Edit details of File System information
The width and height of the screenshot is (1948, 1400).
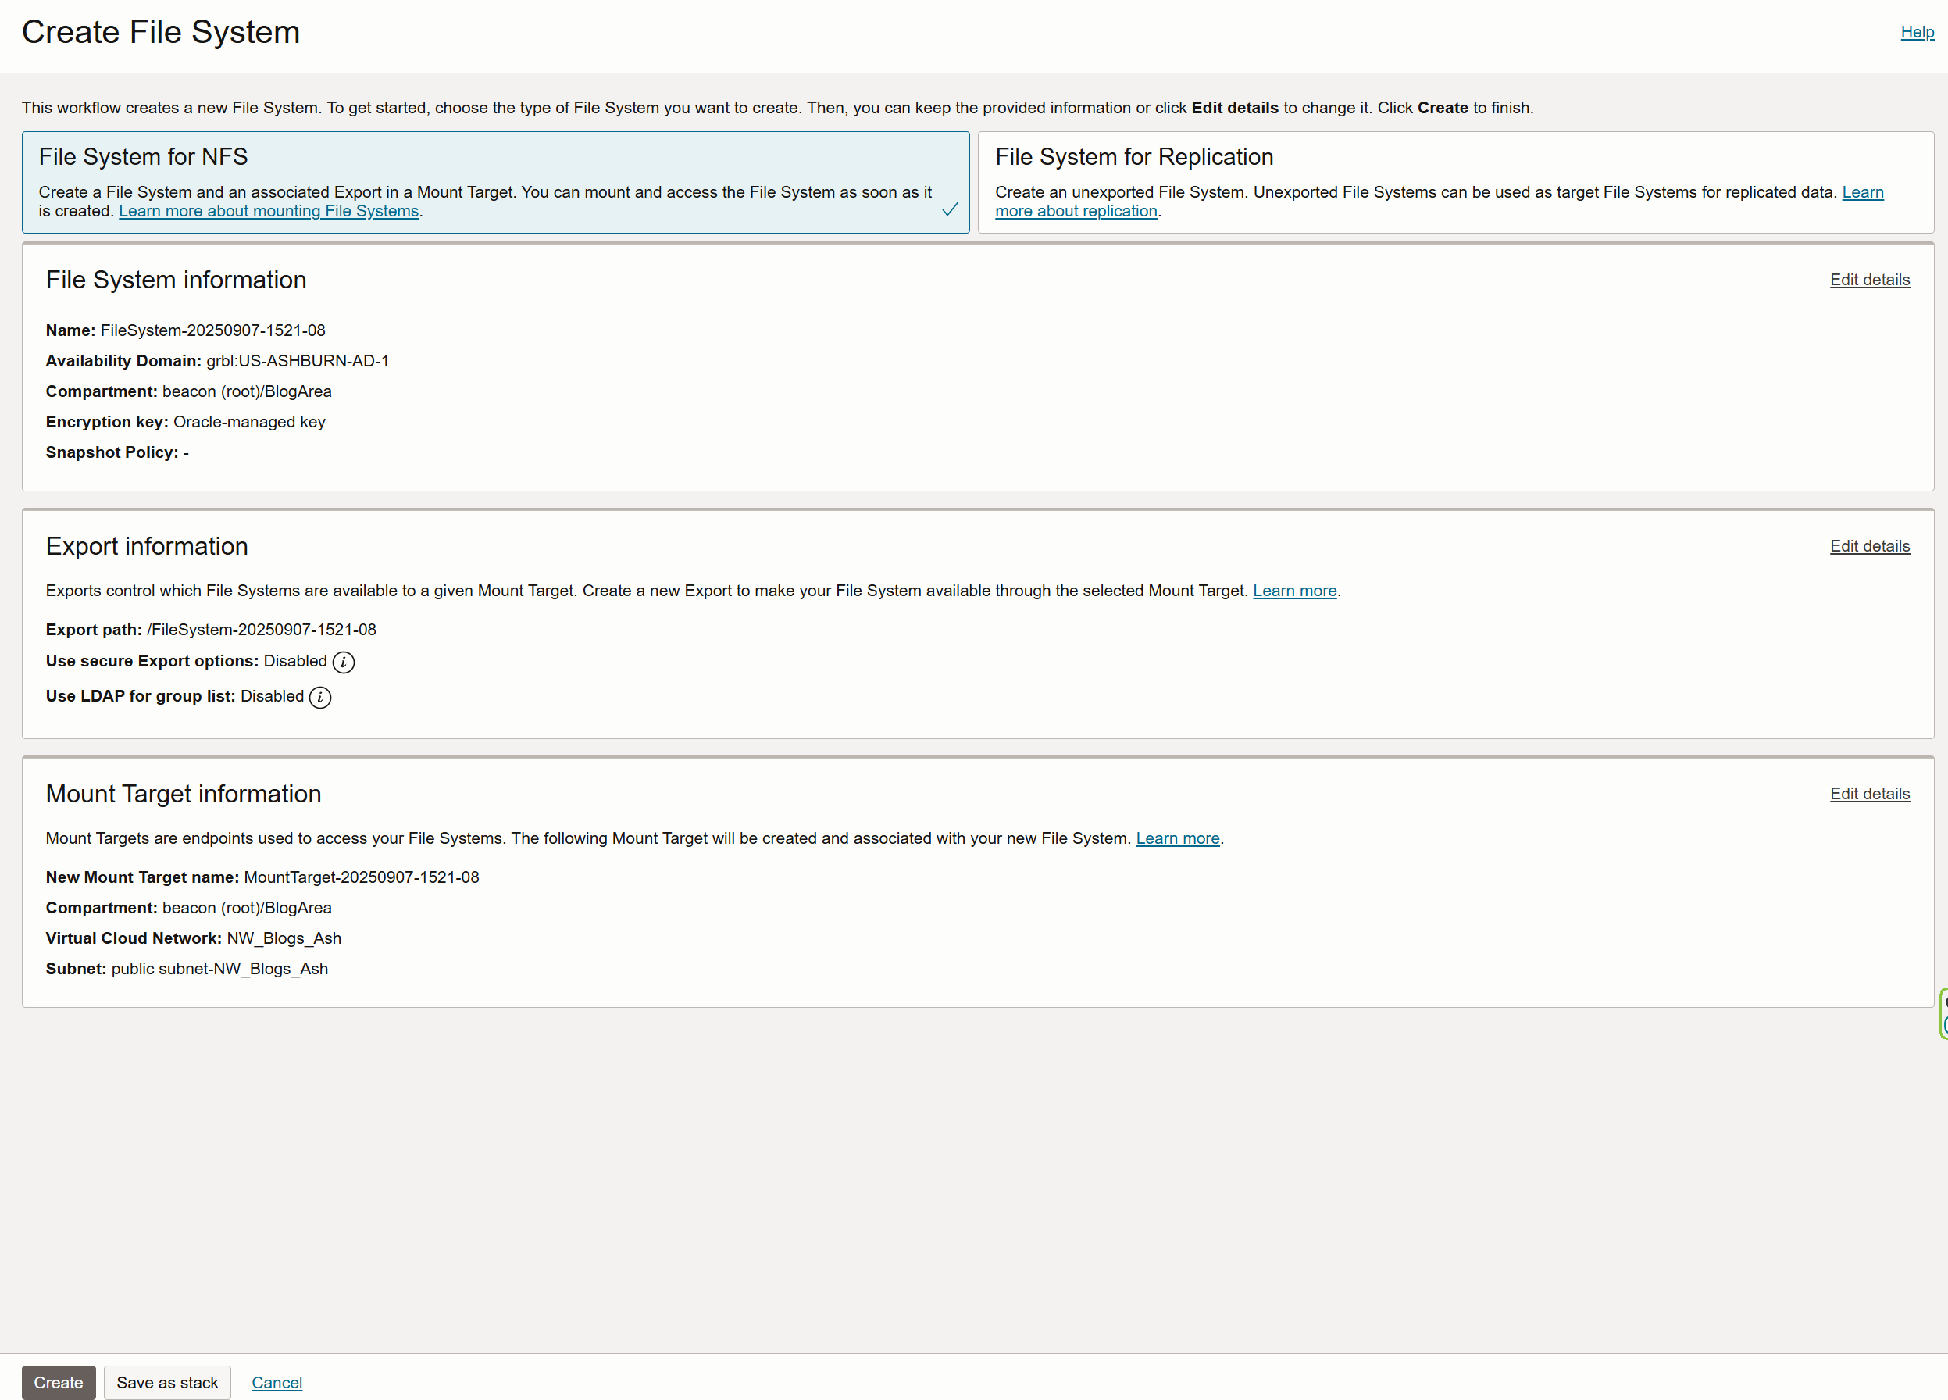point(1870,280)
